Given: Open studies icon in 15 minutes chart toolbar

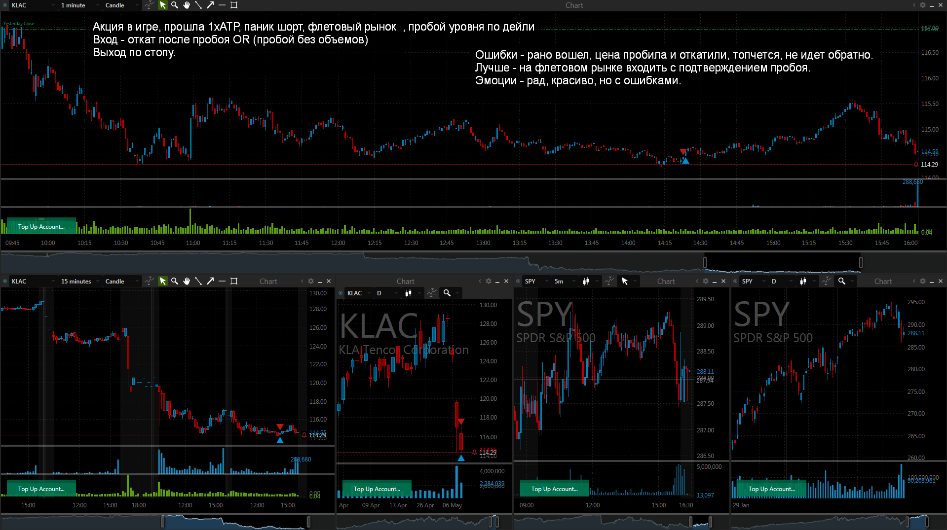Looking at the screenshot, I should point(149,281).
